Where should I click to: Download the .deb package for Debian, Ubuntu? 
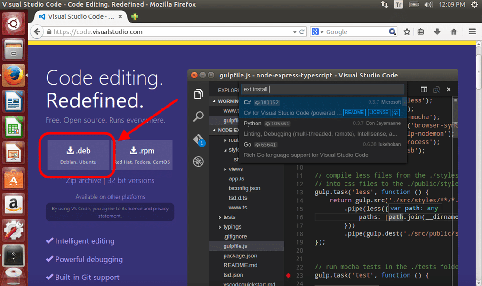(x=79, y=155)
